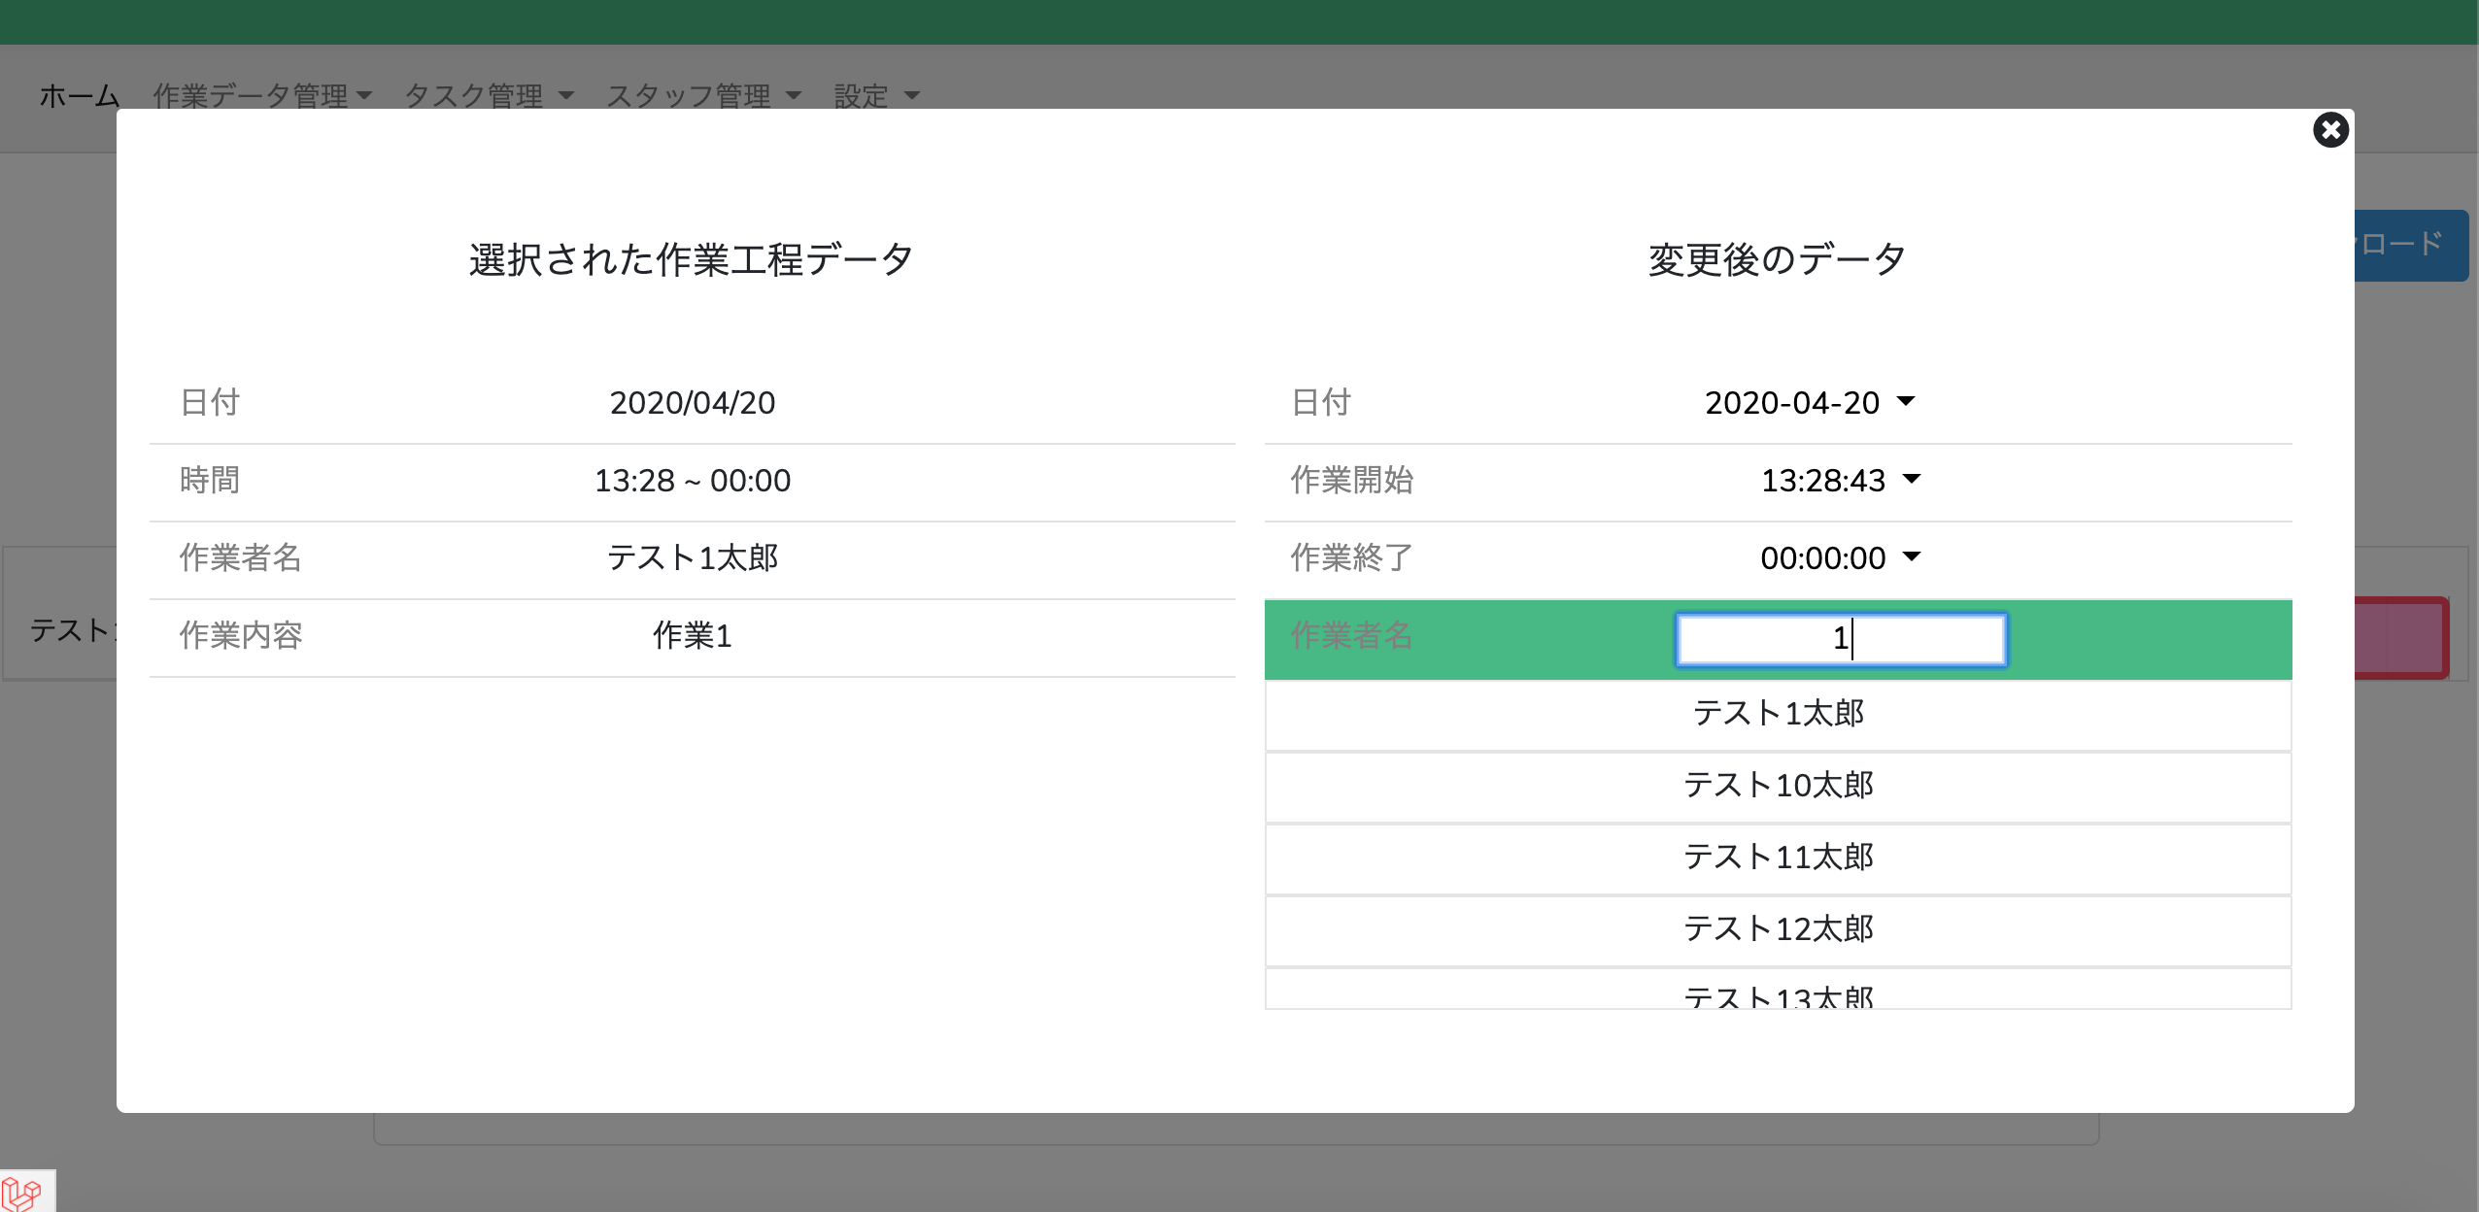Expand the 作業開始 time dropdown showing 13:28:43
The width and height of the screenshot is (2479, 1212).
(1840, 480)
